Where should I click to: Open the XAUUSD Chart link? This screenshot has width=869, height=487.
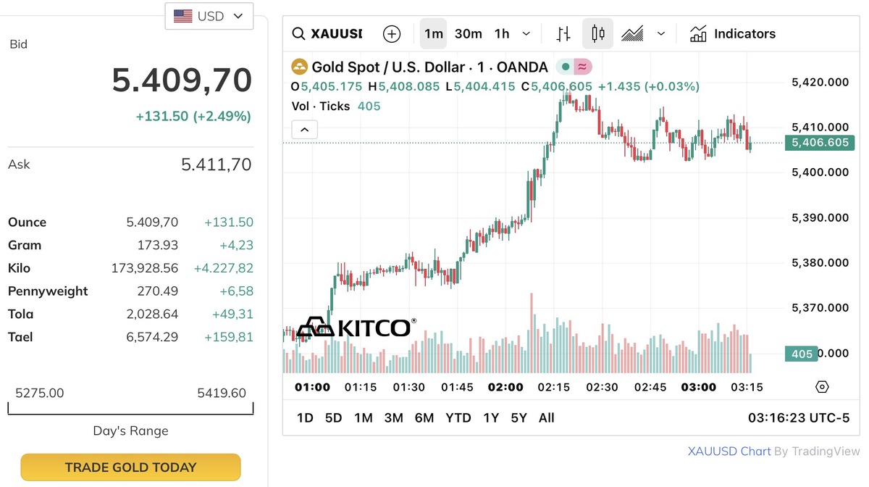729,451
